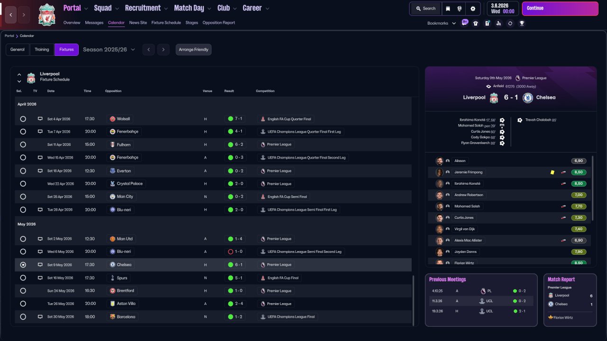Screen dimensions: 607x341
Task: Select the Fulham fixture radio button
Action: pos(23,144)
